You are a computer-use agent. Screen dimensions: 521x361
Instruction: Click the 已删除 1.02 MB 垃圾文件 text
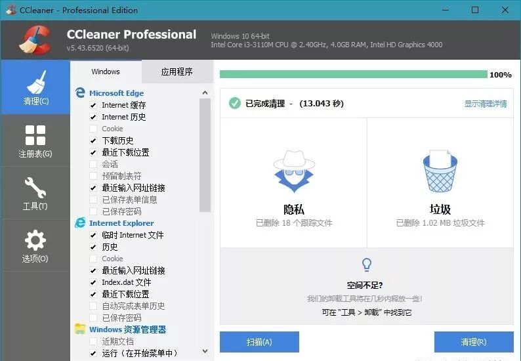(440, 223)
